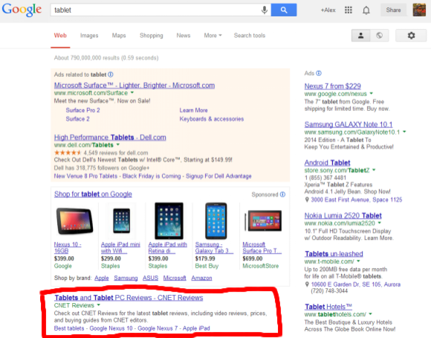Click info icon next to Sponsored
Screen dimensions: 431x338
[282, 194]
